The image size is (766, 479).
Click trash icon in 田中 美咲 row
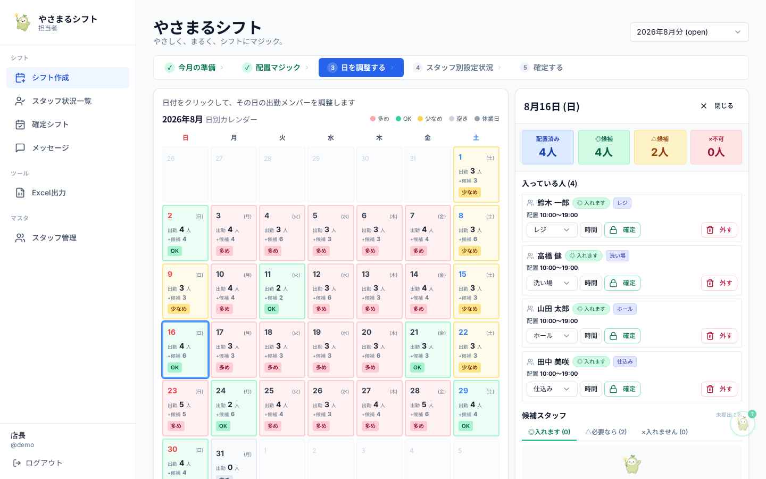coord(710,389)
